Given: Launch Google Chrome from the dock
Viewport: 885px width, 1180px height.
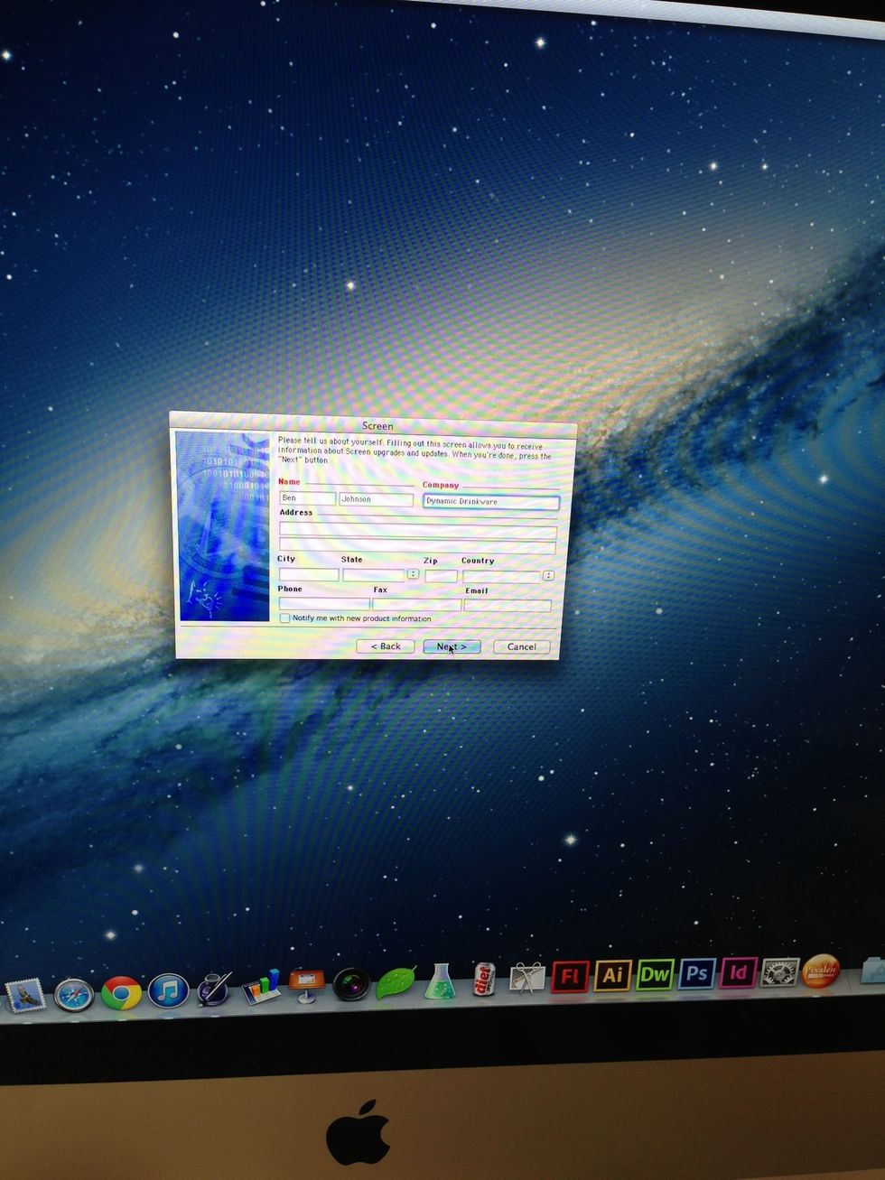Looking at the screenshot, I should coord(121,992).
